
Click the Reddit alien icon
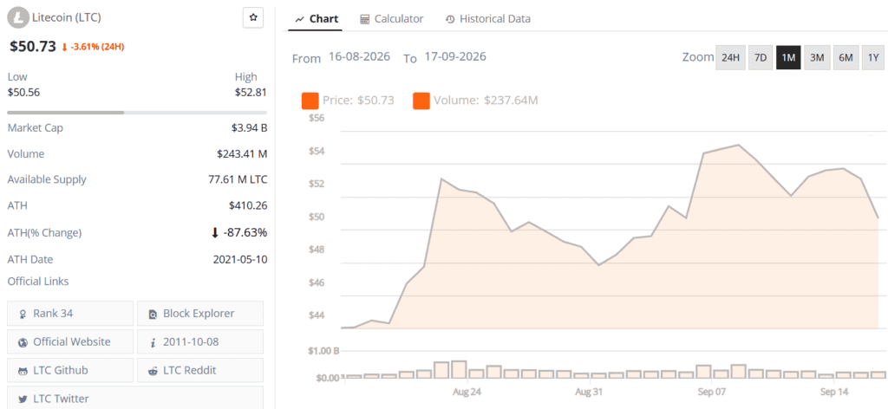coord(153,371)
